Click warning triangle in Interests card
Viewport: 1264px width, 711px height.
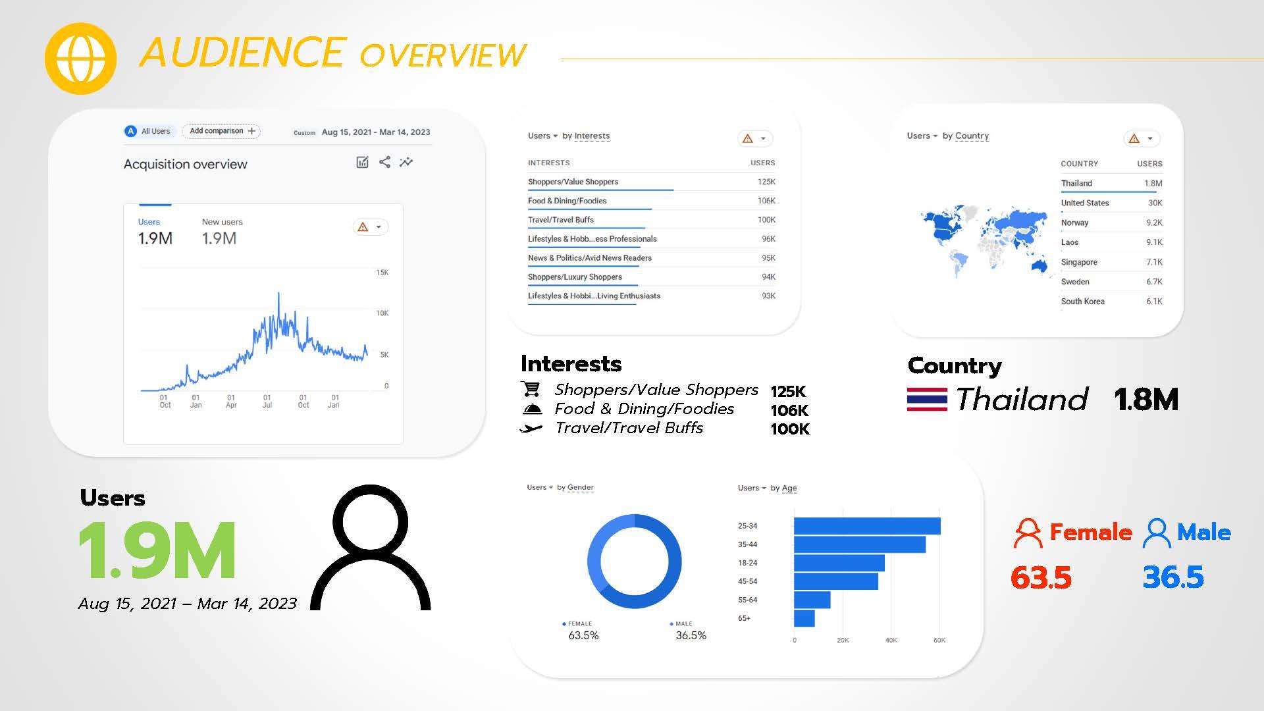coord(747,138)
